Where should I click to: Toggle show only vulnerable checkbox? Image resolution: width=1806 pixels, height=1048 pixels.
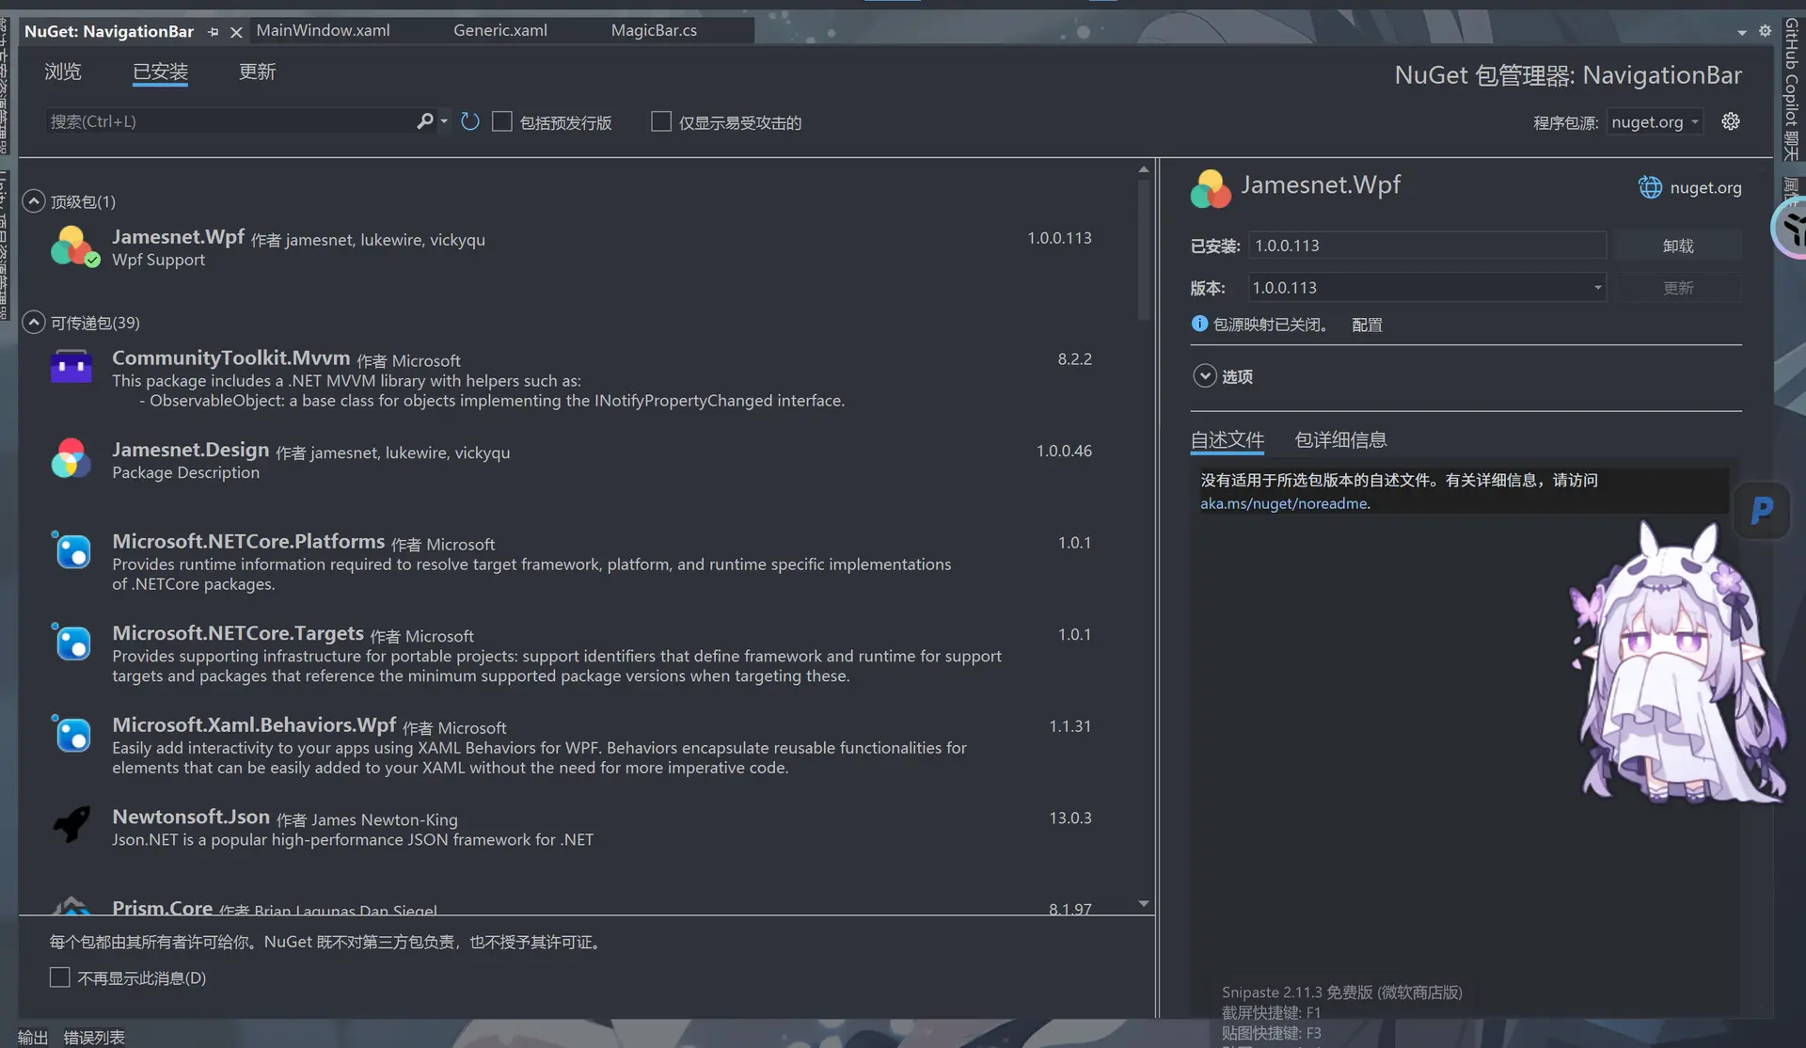click(x=661, y=122)
